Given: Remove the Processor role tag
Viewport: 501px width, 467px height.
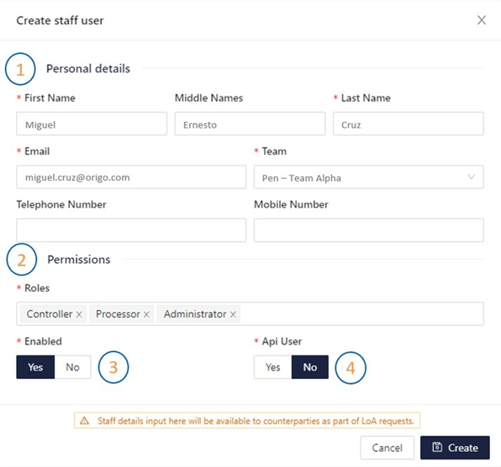Looking at the screenshot, I should tap(146, 314).
